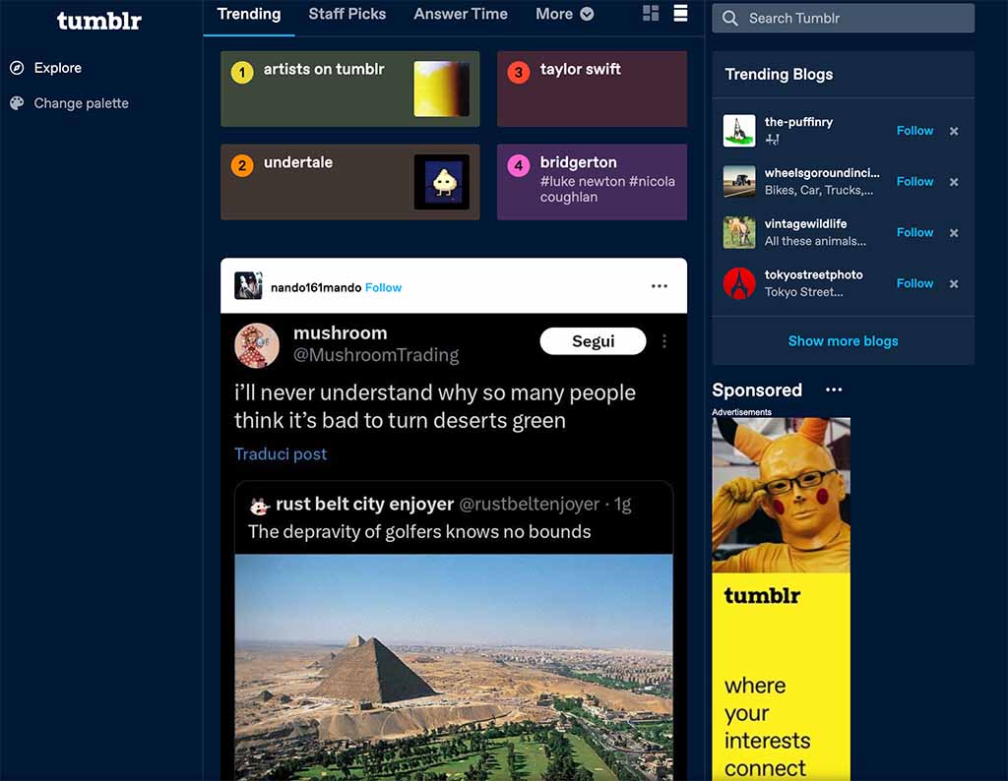Open the taylor swift trending tag
1008x781 pixels.
point(592,89)
